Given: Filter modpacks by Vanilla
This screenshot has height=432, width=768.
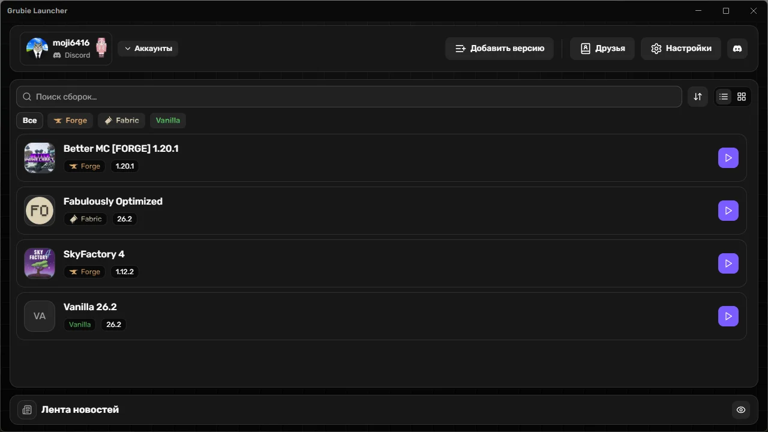Looking at the screenshot, I should click(x=168, y=121).
